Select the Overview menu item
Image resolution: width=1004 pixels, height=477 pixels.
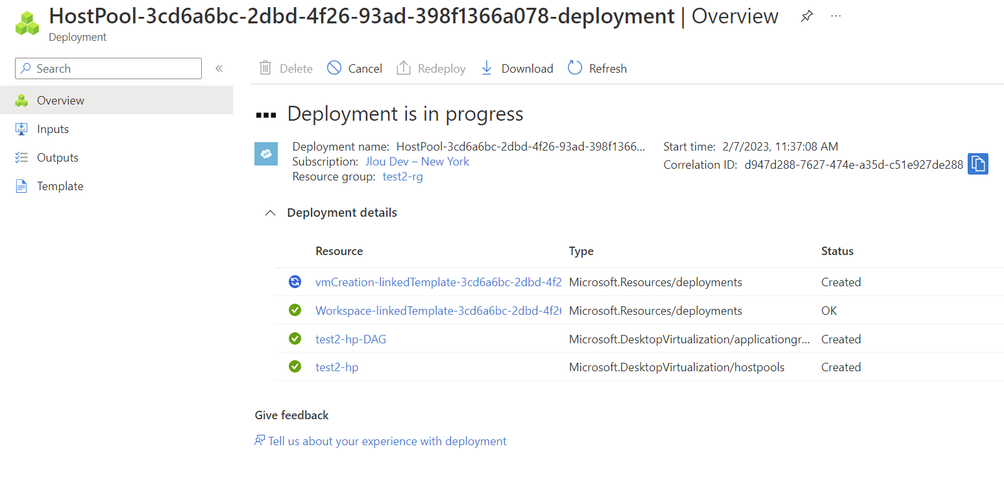[116, 101]
